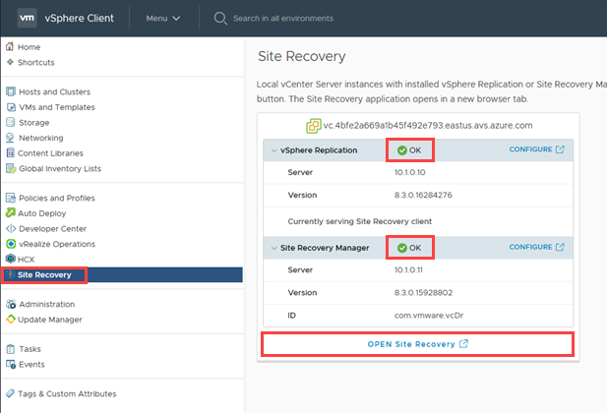
Task: Open Hosts and Clusters view
Action: pyautogui.click(x=54, y=91)
